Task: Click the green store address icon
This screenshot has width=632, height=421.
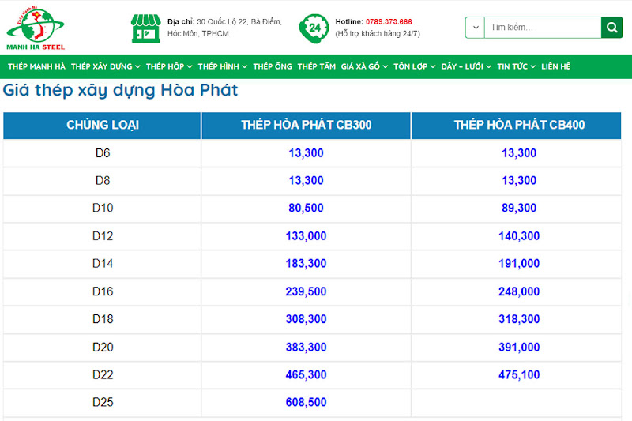Action: pos(145,28)
